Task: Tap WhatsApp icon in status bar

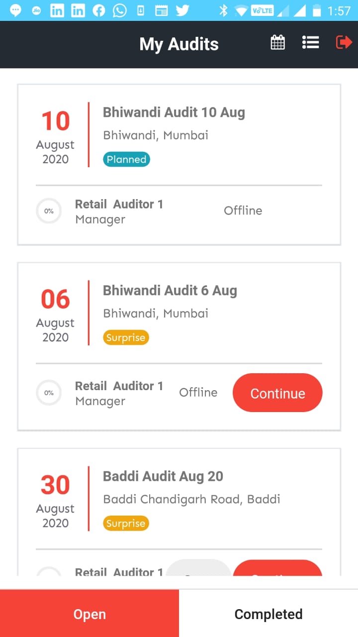Action: [x=120, y=10]
